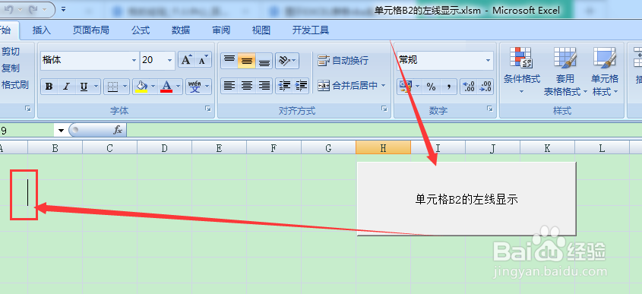Toggle Underline formatting

coord(84,87)
